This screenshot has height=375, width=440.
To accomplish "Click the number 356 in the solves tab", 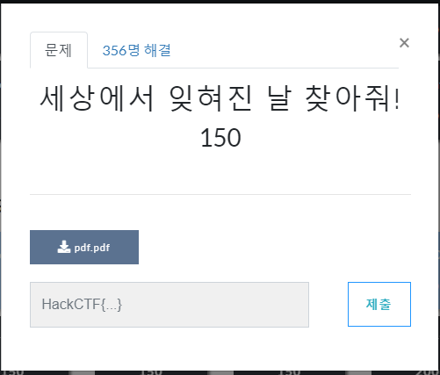I will pyautogui.click(x=114, y=50).
